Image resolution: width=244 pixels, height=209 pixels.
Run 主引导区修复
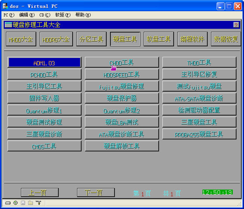pos(199,74)
